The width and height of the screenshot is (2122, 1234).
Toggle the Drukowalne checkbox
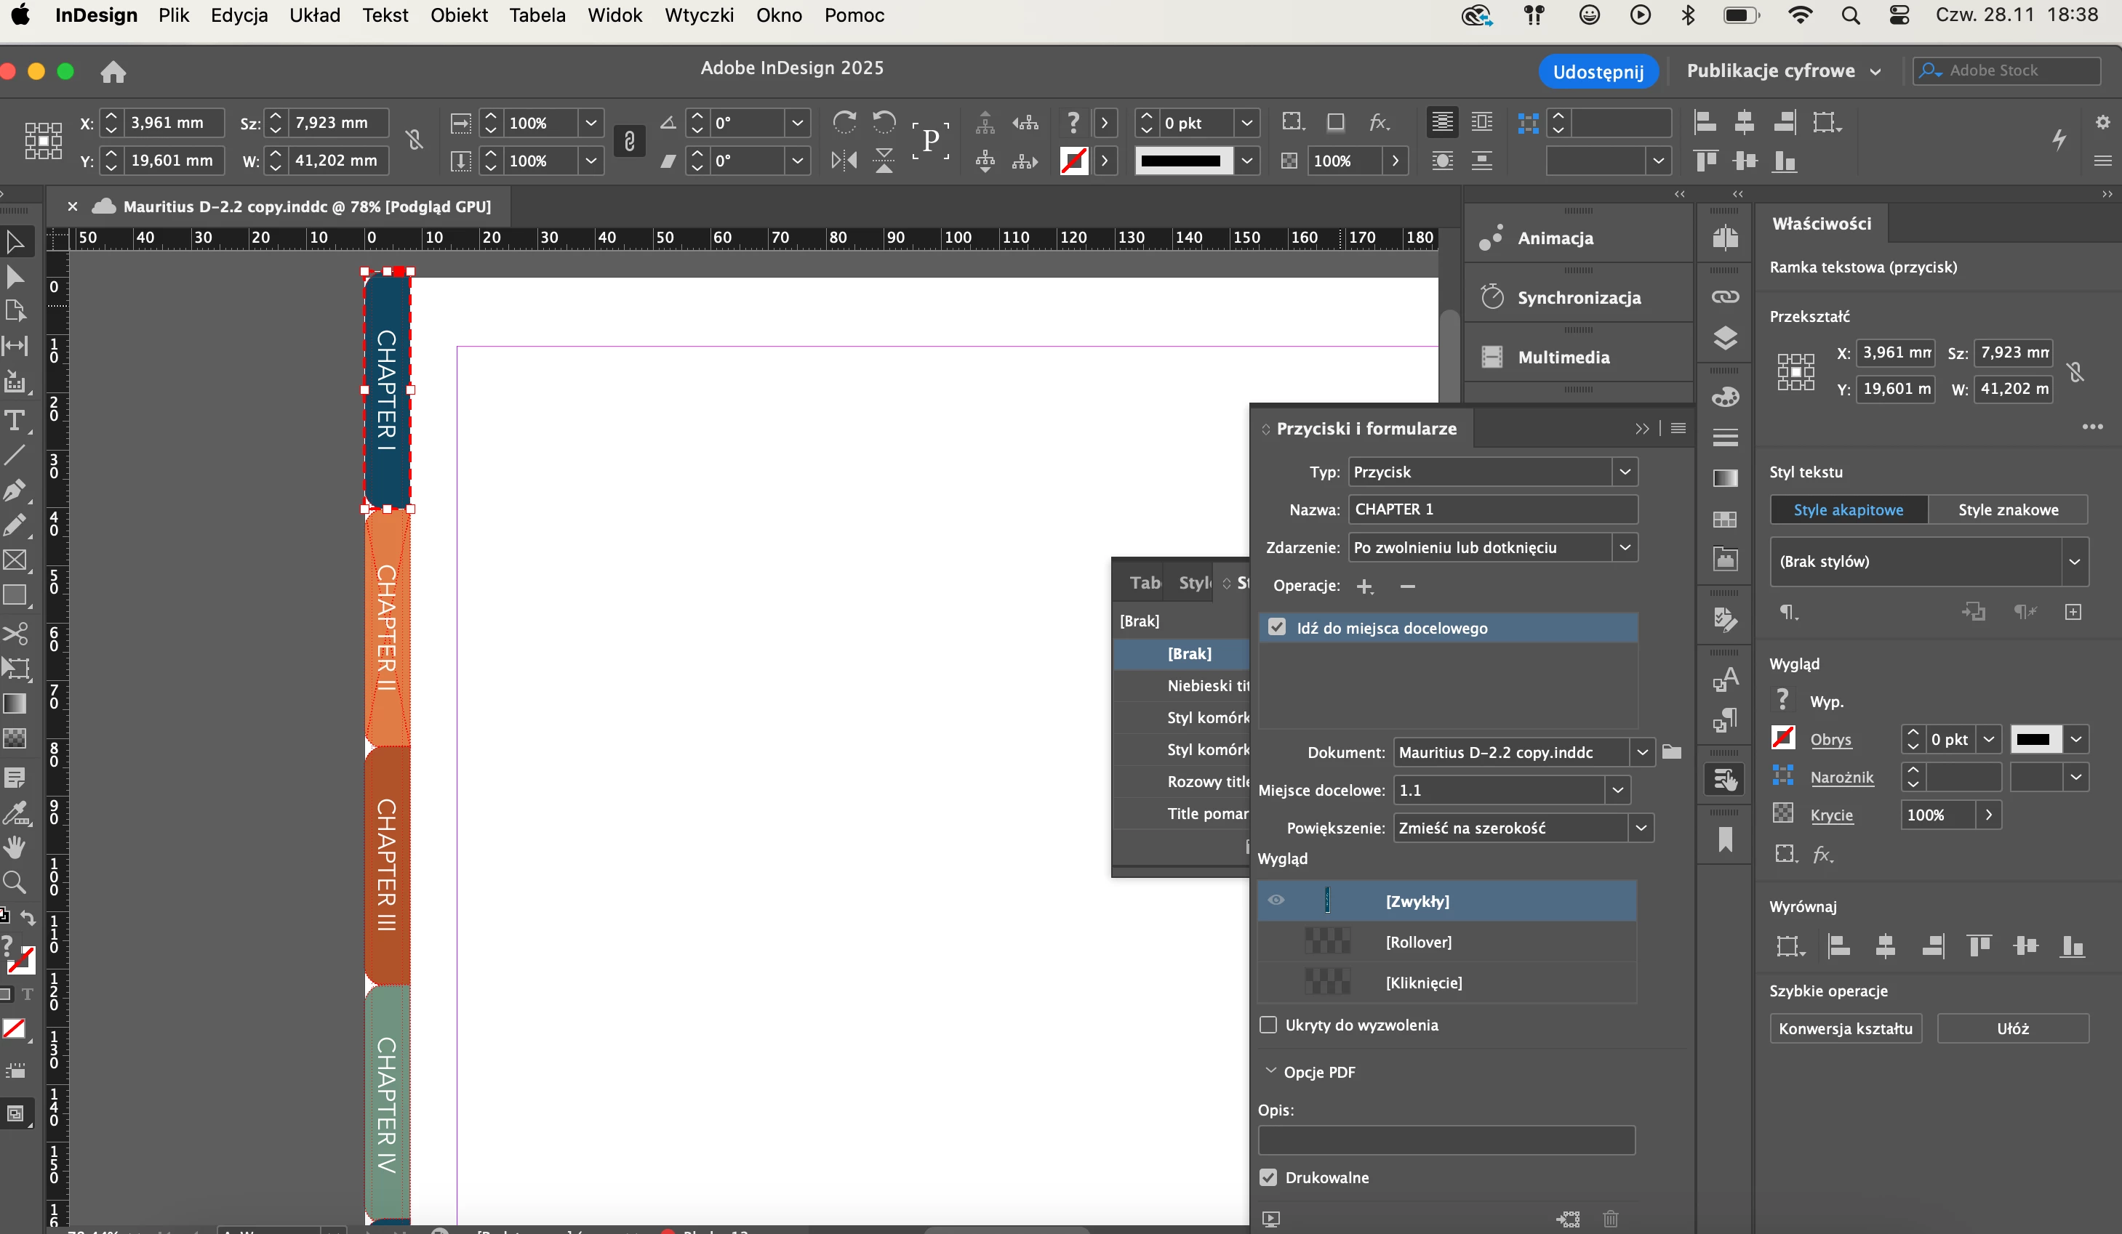[x=1268, y=1177]
